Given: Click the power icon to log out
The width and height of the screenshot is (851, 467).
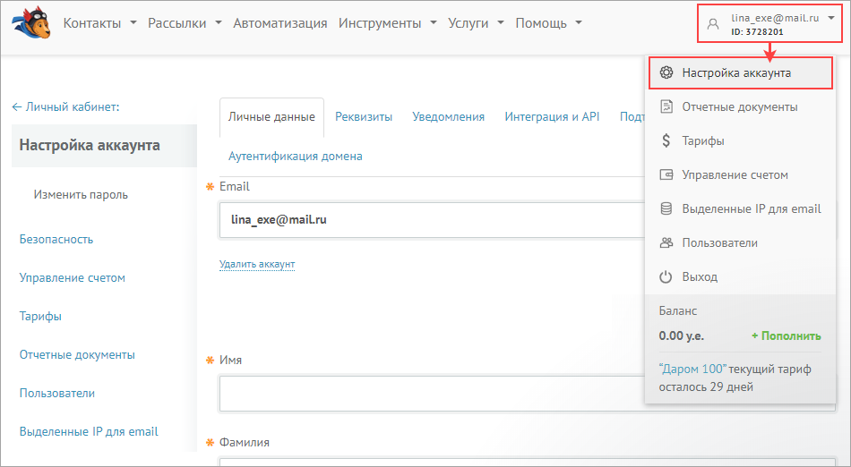Looking at the screenshot, I should click(666, 276).
